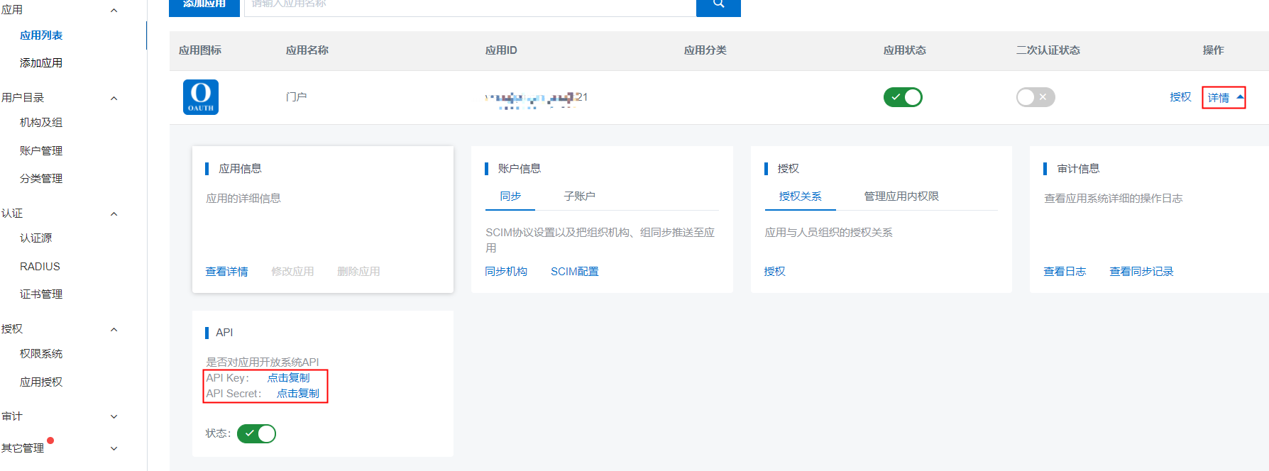1269x471 pixels.
Task: Collapse the 详情 dropdown for 门户
Action: coord(1224,97)
